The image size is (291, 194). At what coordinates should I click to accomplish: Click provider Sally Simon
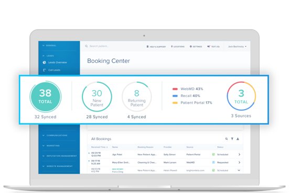click(169, 155)
